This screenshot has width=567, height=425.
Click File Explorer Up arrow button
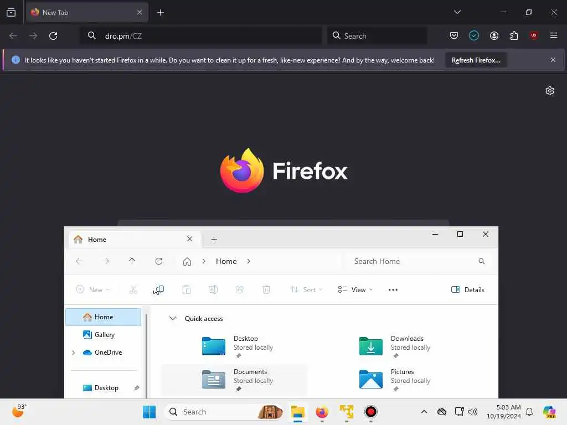pos(132,261)
